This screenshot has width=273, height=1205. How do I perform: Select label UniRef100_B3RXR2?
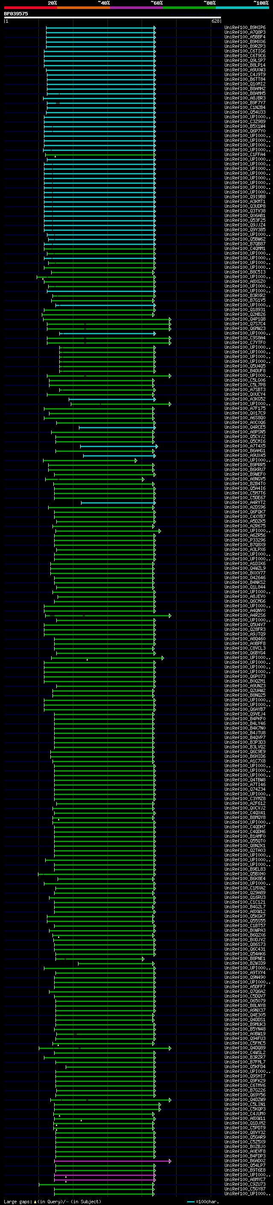pos(245,296)
